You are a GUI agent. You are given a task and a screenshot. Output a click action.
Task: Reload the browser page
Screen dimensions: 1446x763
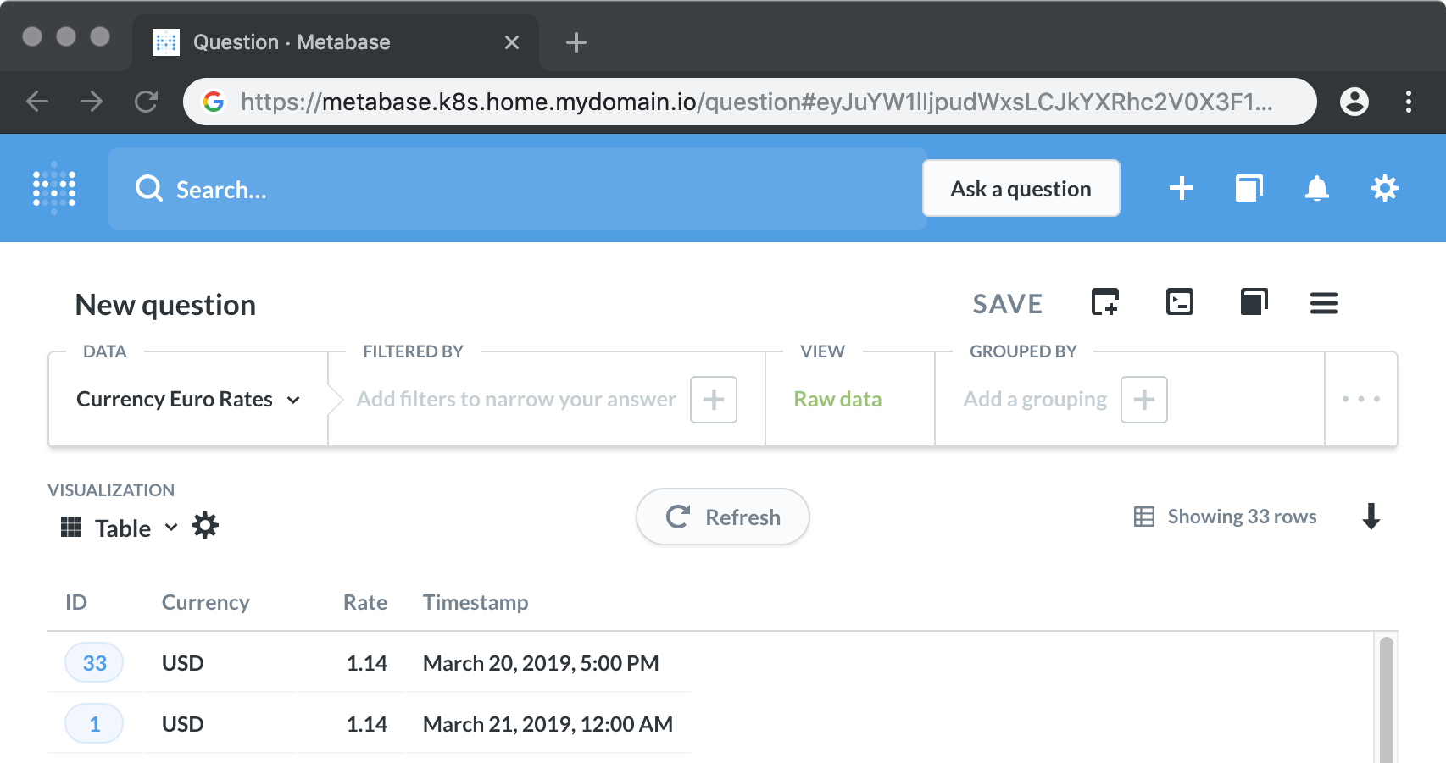point(146,102)
